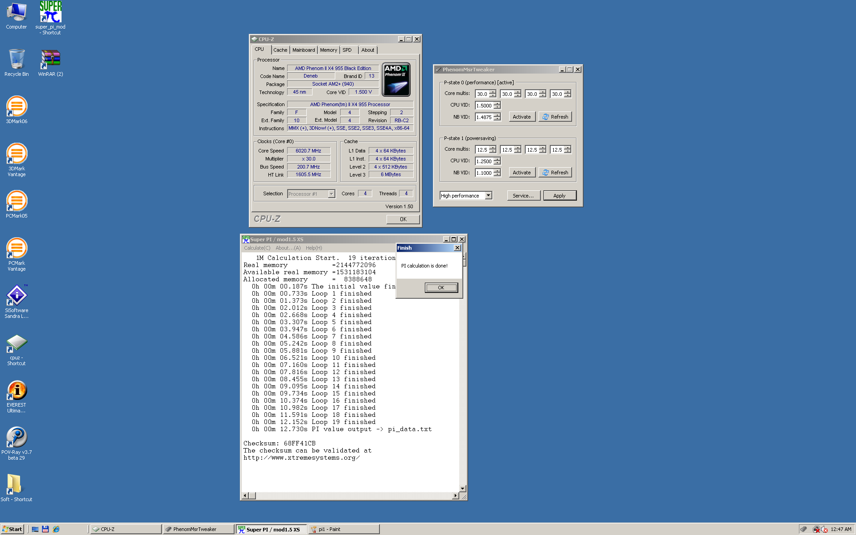Click the P-state 0 CPU VID field 1.5000
Viewport: 856px width, 535px height.
[484, 105]
